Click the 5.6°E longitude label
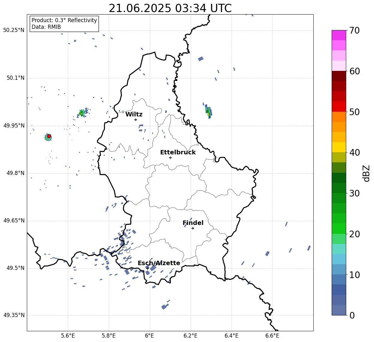374x342 pixels. coord(68,336)
